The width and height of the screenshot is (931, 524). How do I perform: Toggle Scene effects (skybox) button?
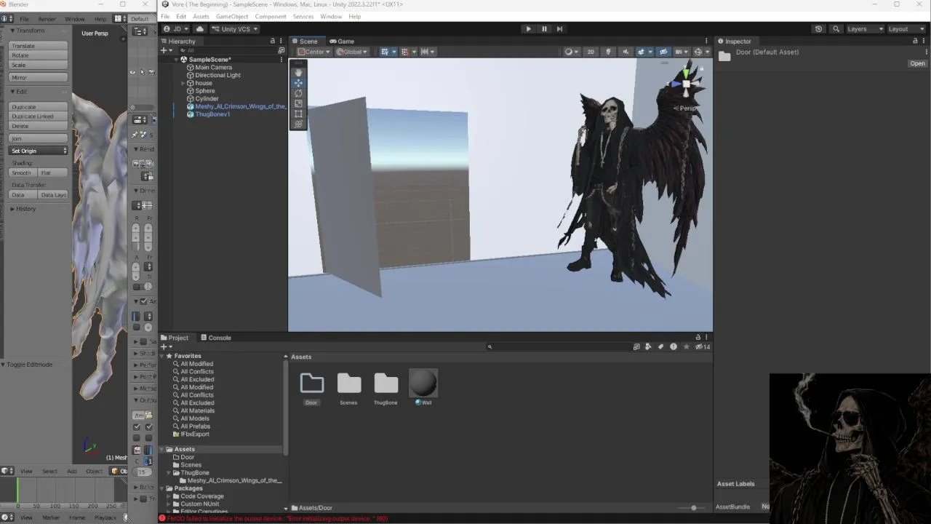(x=643, y=52)
